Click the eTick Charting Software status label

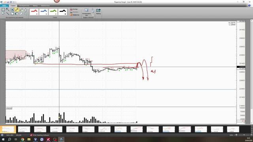click(41, 135)
